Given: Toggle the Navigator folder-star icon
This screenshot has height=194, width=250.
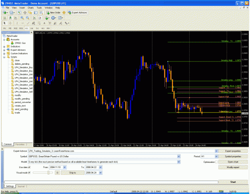Looking at the screenshot, I should 30,12.
